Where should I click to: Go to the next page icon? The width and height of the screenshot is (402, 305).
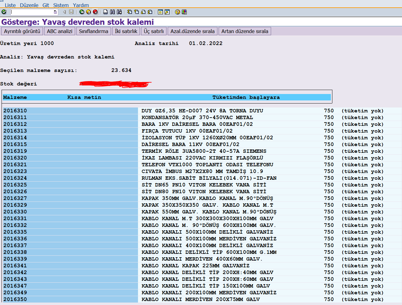point(143,12)
